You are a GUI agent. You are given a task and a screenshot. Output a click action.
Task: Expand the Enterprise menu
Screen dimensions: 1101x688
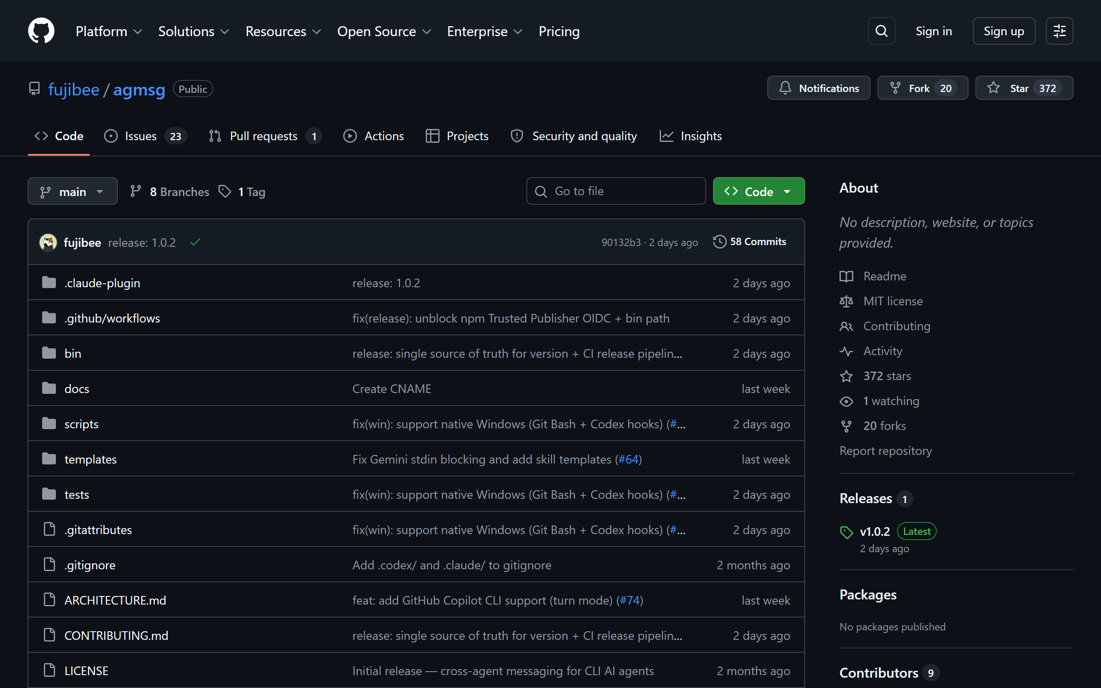pos(485,31)
